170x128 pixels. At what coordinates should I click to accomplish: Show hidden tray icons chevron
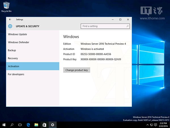tap(147, 125)
